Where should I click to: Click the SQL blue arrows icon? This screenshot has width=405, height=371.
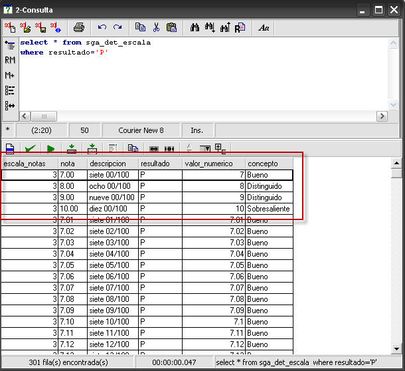(56, 27)
